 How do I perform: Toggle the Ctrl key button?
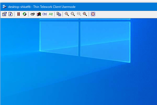45,14
